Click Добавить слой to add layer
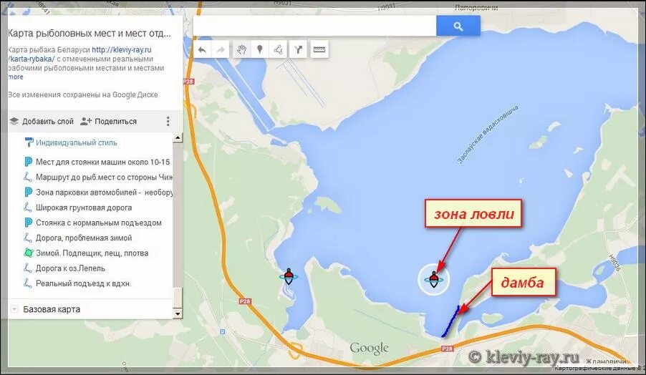646x375 pixels. (42, 122)
